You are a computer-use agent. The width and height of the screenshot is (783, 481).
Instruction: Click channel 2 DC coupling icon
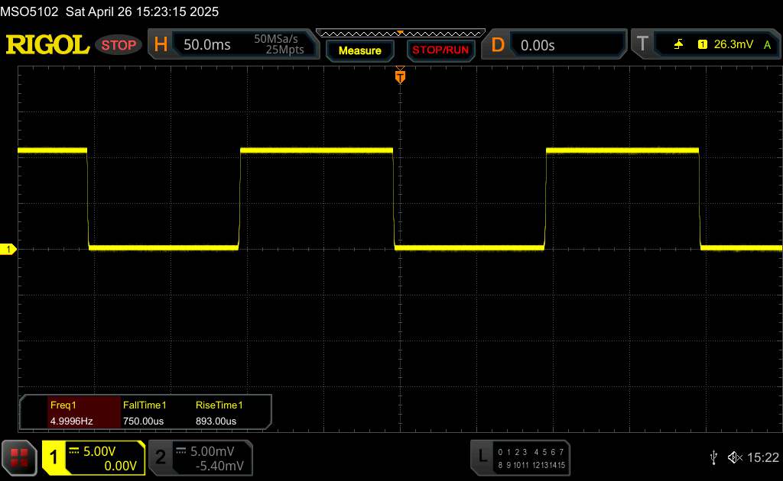pos(181,451)
